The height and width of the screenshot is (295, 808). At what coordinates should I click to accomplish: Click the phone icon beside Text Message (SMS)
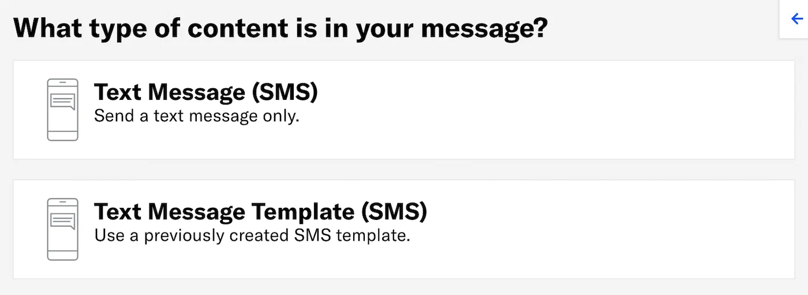(x=62, y=110)
